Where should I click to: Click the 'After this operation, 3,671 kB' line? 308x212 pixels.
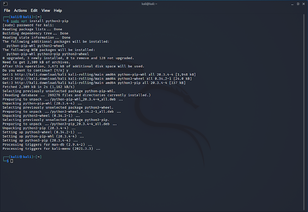(73, 66)
